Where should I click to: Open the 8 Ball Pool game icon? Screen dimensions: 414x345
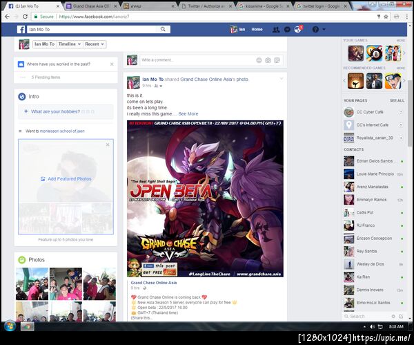[374, 53]
